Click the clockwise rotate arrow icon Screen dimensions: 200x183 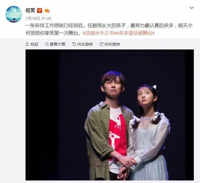click(101, 44)
